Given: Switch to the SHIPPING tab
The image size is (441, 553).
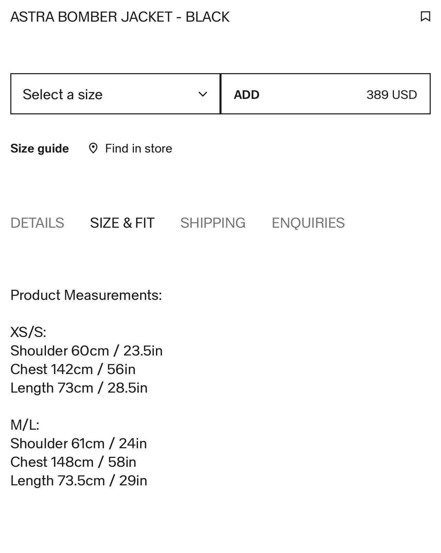Looking at the screenshot, I should click(x=213, y=223).
